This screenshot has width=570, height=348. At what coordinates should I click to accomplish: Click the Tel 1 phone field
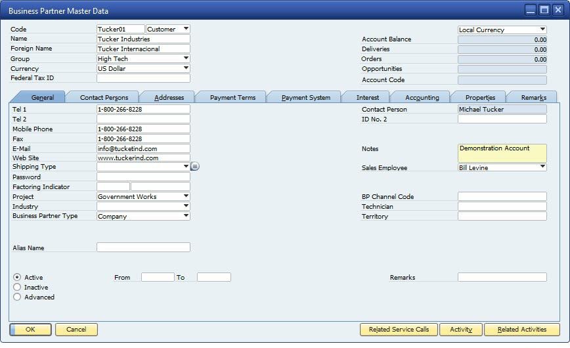pyautogui.click(x=143, y=109)
